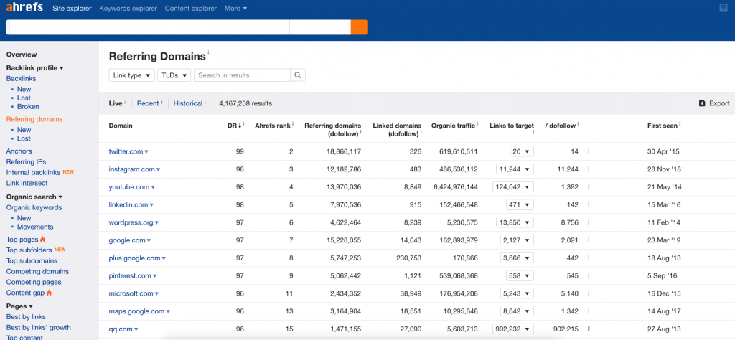Switch to the Recent tab
Screen dimensions: 735x340
pos(148,103)
